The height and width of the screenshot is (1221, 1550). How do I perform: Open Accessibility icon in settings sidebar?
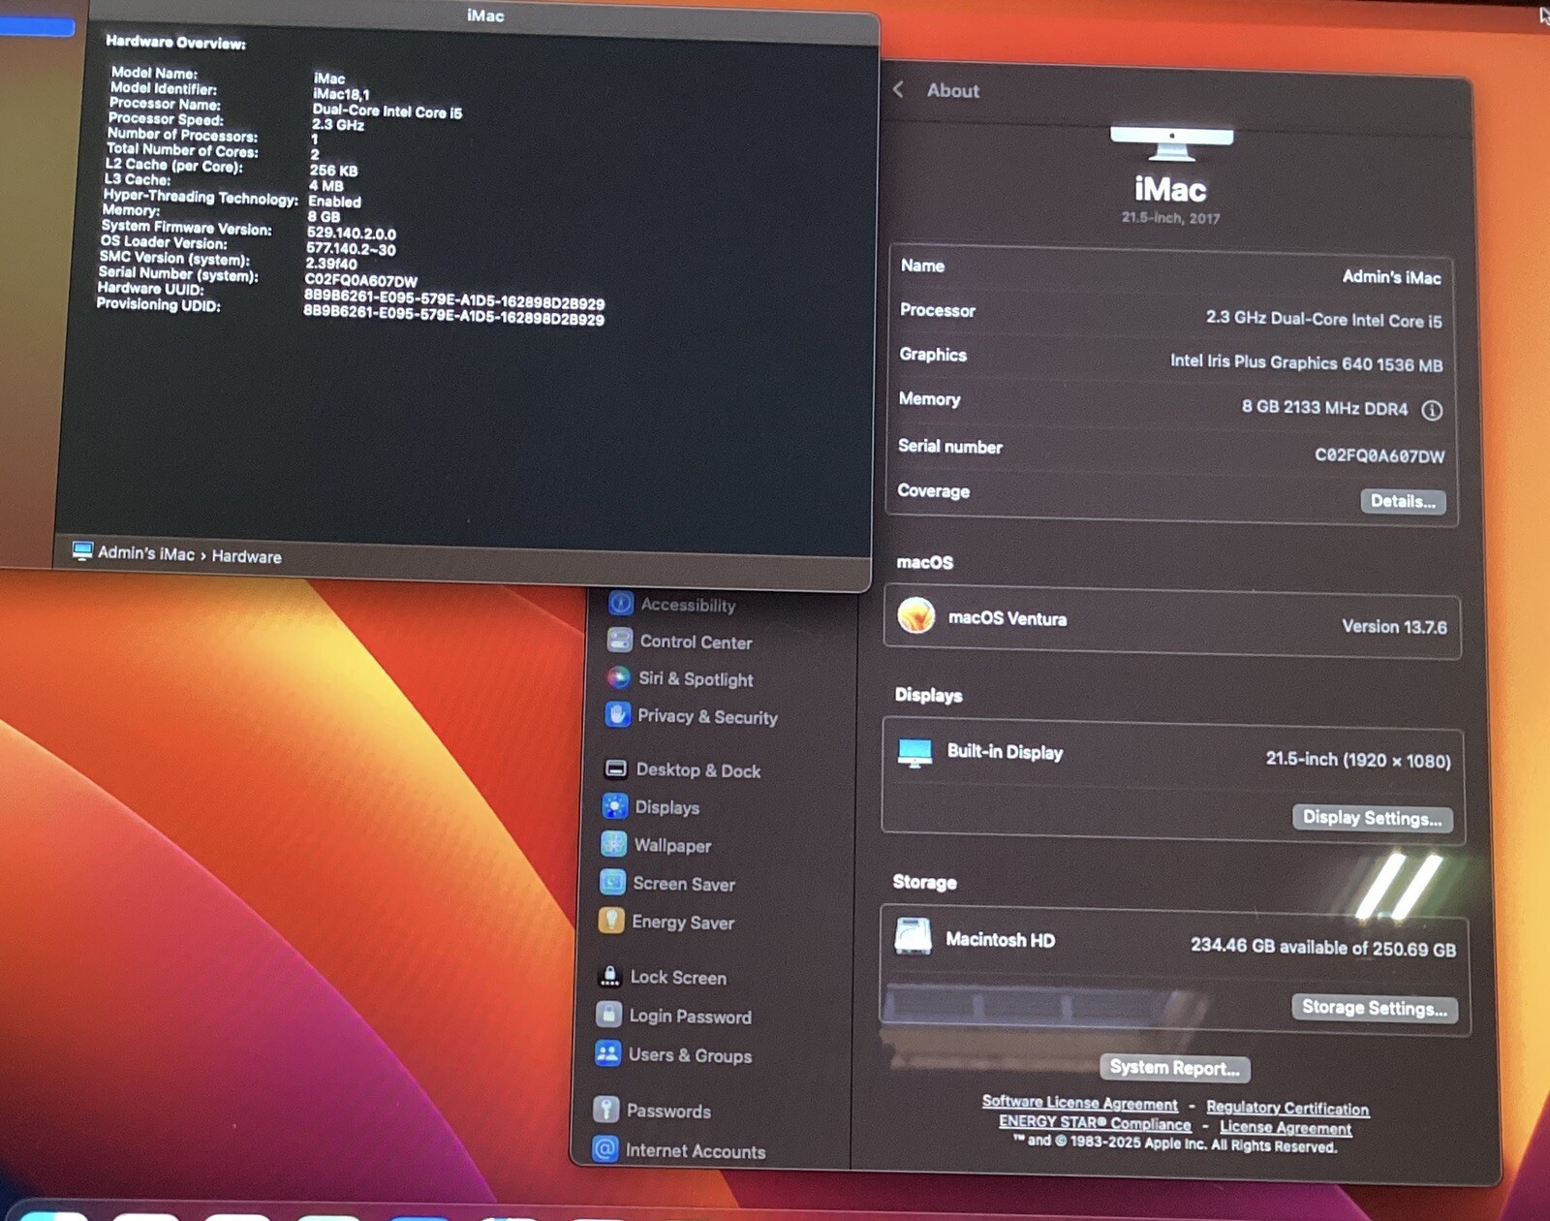[x=621, y=603]
